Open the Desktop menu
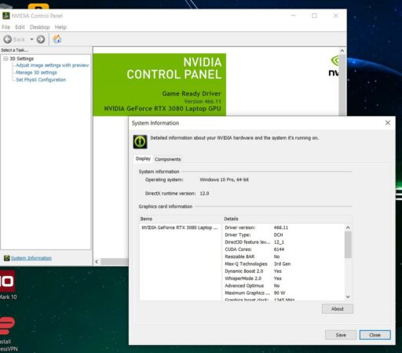Screen dimensions: 402x353 (x=39, y=27)
